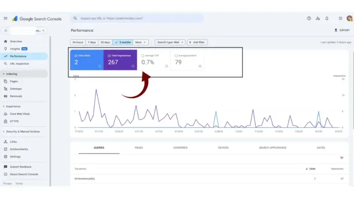The height and width of the screenshot is (199, 354).
Task: Open help icon on Average CTR card
Action: 166,66
